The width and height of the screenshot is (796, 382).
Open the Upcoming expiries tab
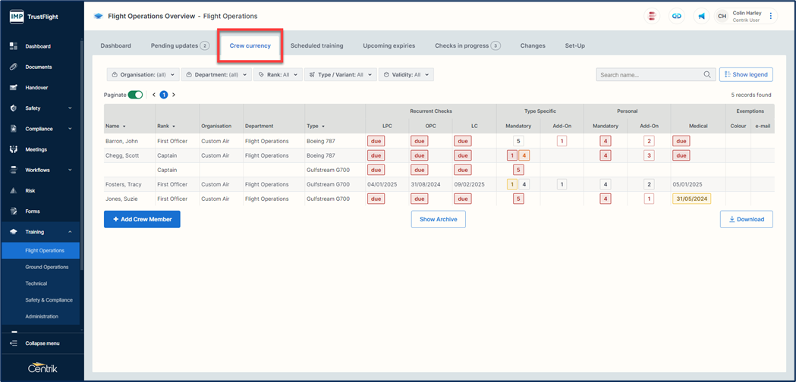click(x=389, y=45)
